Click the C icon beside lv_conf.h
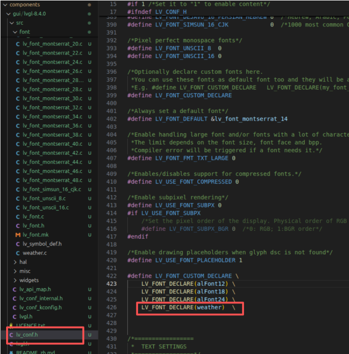 click(x=11, y=335)
